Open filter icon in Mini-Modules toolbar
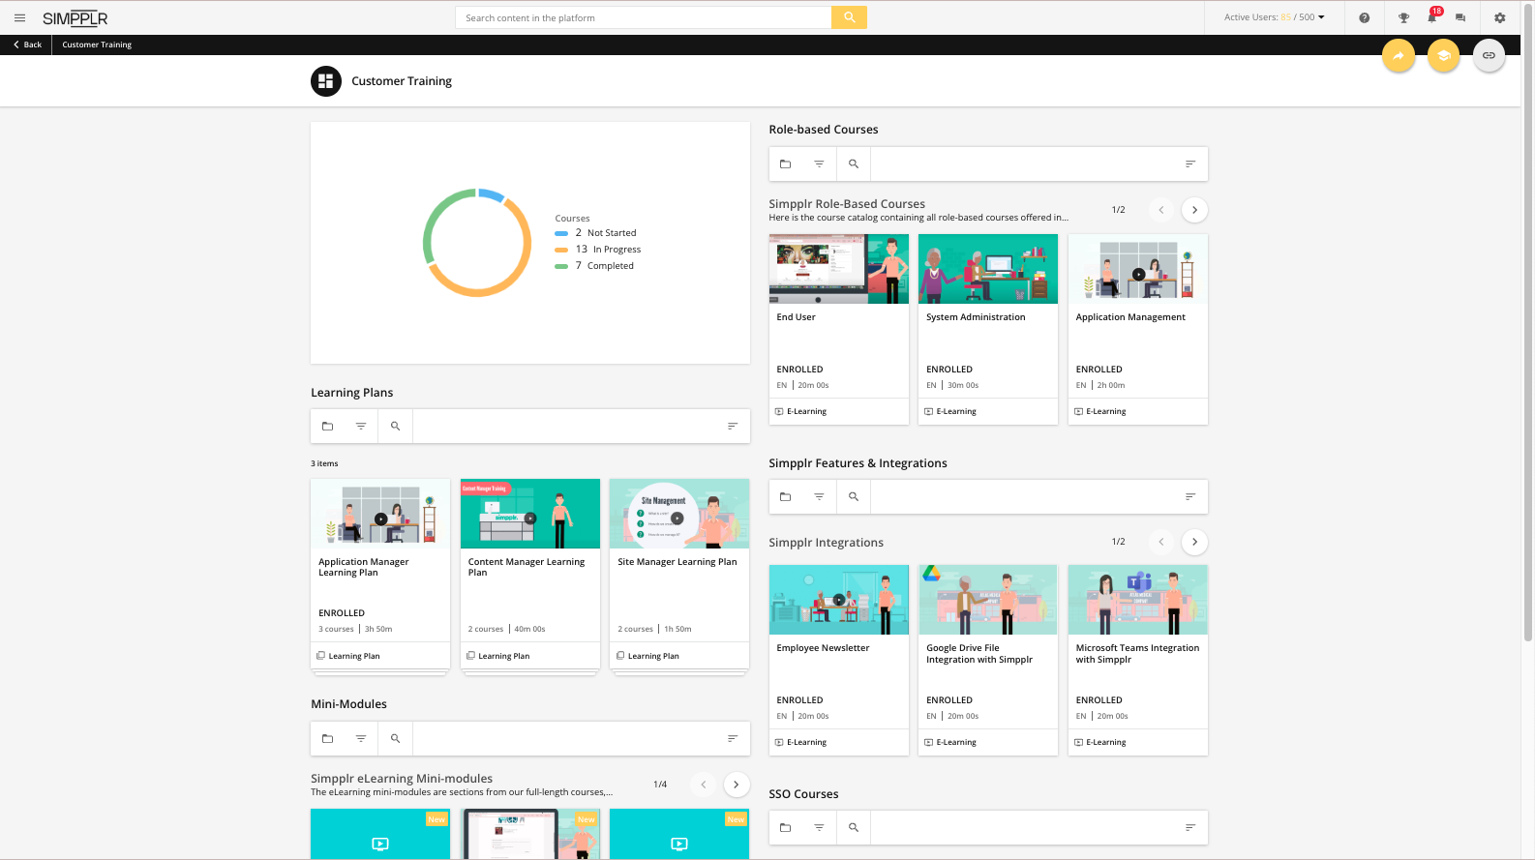Image resolution: width=1535 pixels, height=860 pixels. click(x=361, y=738)
